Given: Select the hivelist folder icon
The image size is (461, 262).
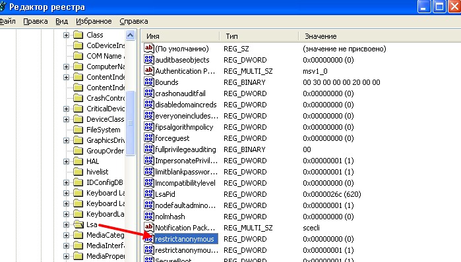Looking at the screenshot, I should 78,172.
